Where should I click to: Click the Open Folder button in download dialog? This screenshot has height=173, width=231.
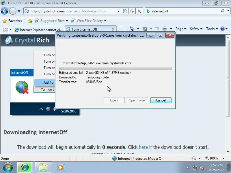tap(137, 100)
